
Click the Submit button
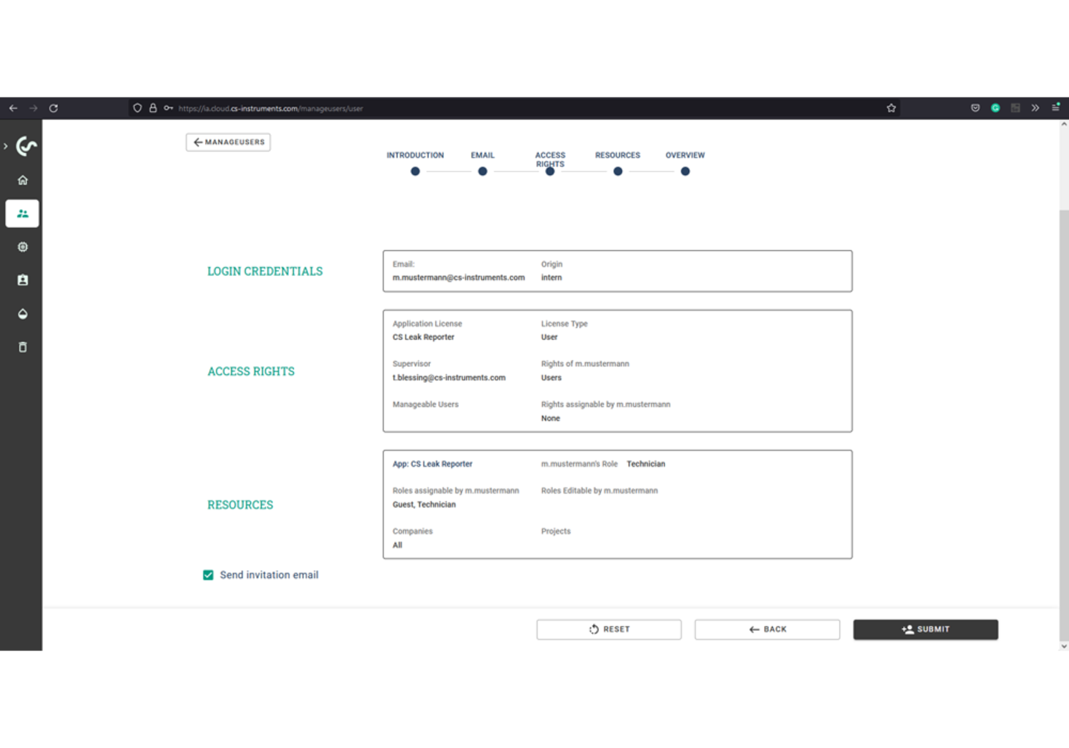[926, 629]
